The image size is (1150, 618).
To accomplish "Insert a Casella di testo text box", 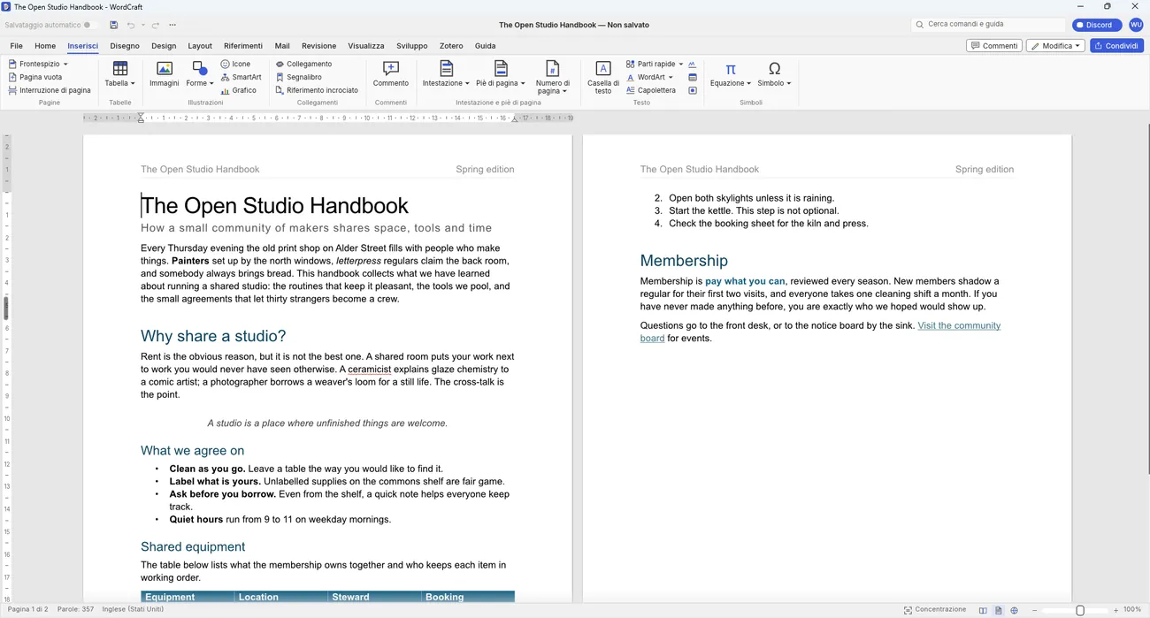I will click(x=603, y=77).
